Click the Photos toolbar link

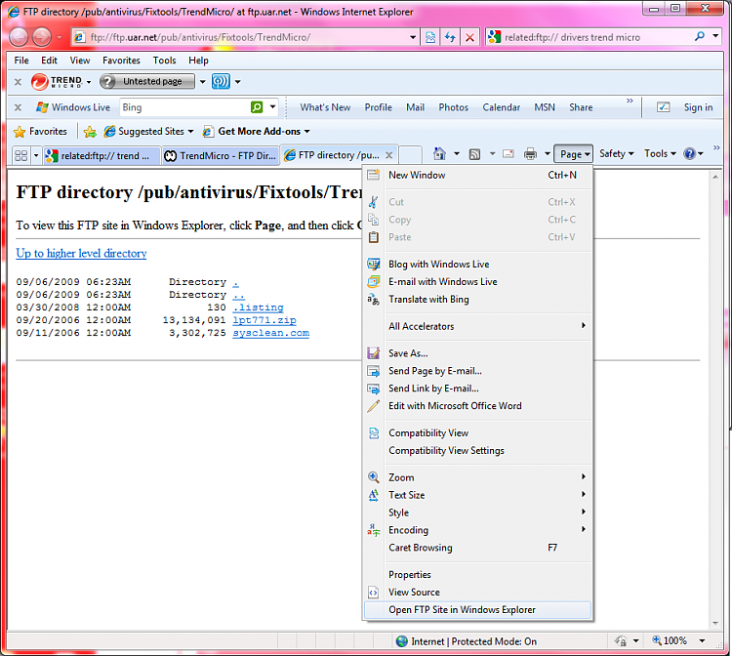pyautogui.click(x=453, y=107)
